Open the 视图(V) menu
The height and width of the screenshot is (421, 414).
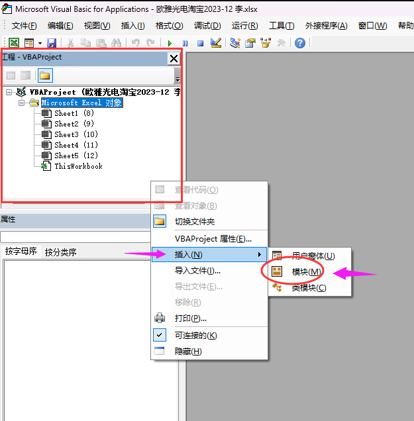[97, 26]
